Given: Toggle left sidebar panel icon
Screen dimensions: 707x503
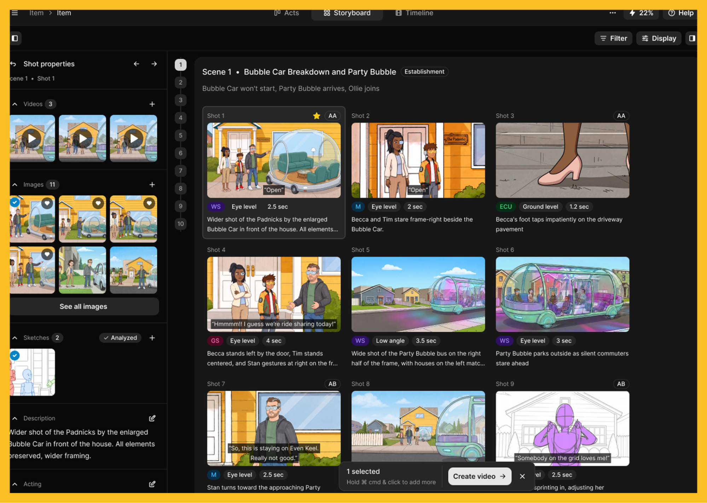Looking at the screenshot, I should point(15,38).
